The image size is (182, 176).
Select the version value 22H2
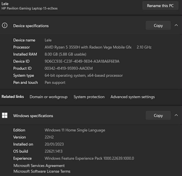pyautogui.click(x=49, y=137)
